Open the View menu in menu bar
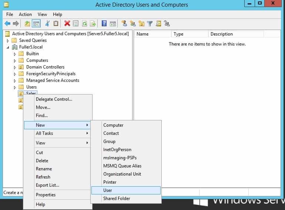Screen dimensions: 285x210 (42, 14)
